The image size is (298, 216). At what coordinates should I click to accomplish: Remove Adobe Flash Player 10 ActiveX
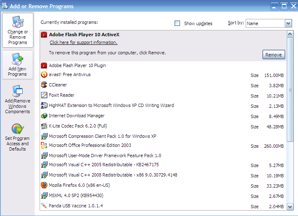point(274,55)
